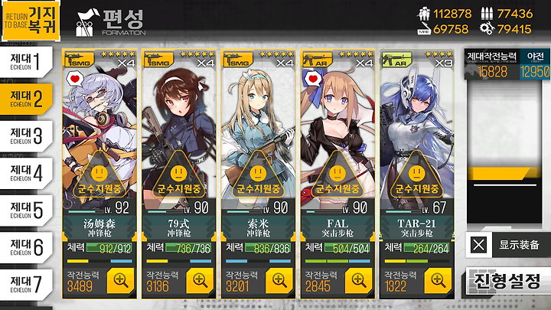Open magnifier details for 汤姆森 card
This screenshot has height=310, width=551.
click(x=121, y=280)
